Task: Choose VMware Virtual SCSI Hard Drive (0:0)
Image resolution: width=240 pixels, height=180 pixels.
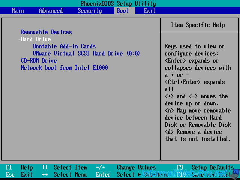Action: tap(86, 54)
